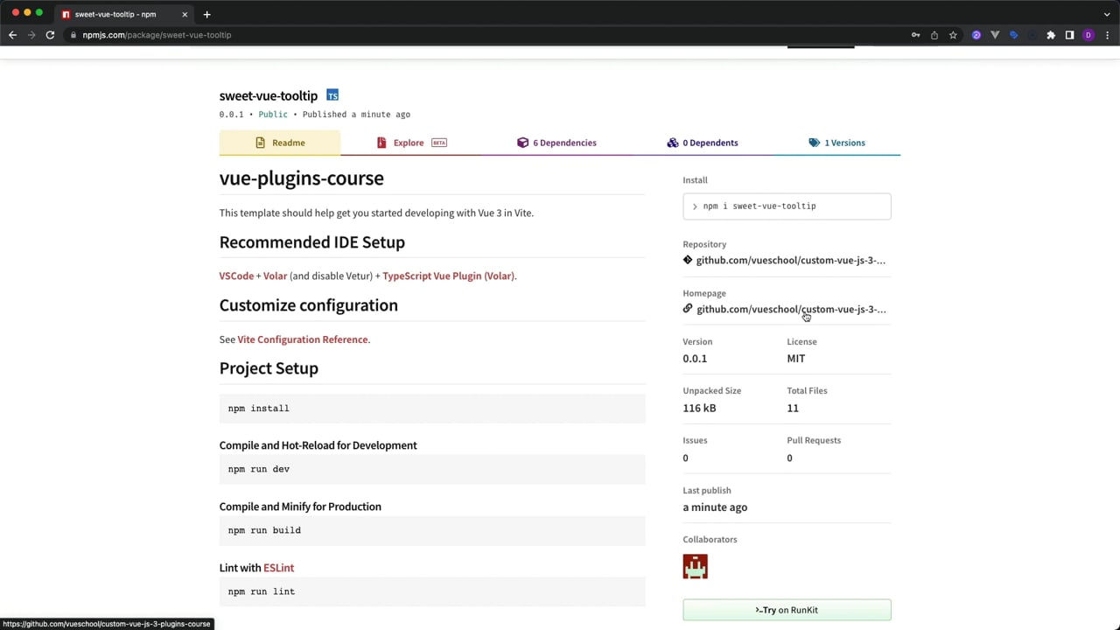Viewport: 1120px width, 630px height.
Task: Share this page via share icon
Action: (934, 35)
